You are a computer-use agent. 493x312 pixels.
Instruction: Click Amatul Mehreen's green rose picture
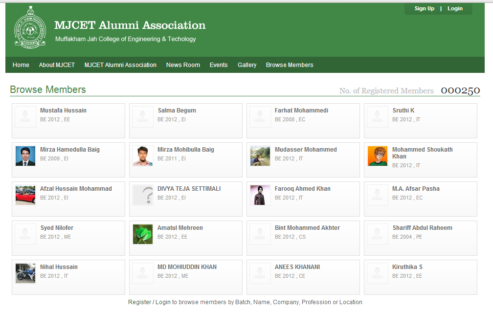(143, 234)
